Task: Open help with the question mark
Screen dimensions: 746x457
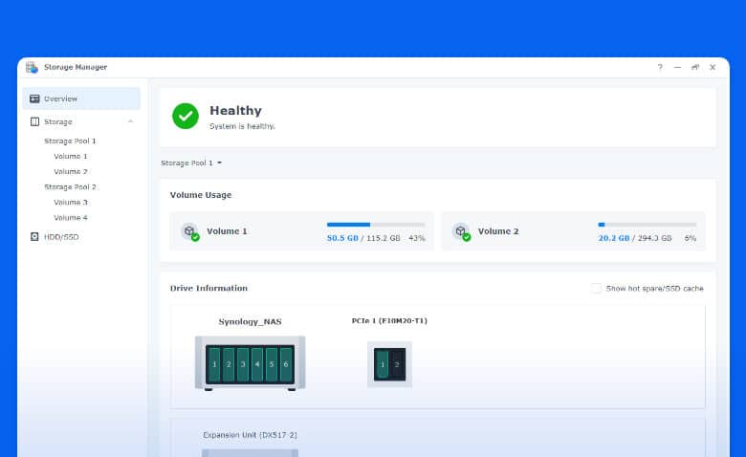Action: pyautogui.click(x=660, y=67)
